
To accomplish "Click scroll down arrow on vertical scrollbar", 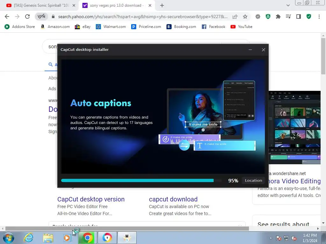I will [x=323, y=223].
